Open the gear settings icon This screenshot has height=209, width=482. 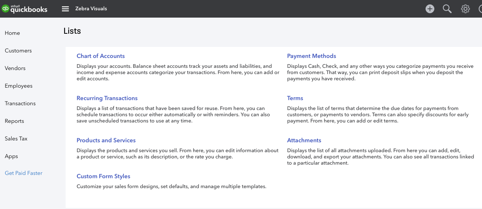pyautogui.click(x=466, y=9)
